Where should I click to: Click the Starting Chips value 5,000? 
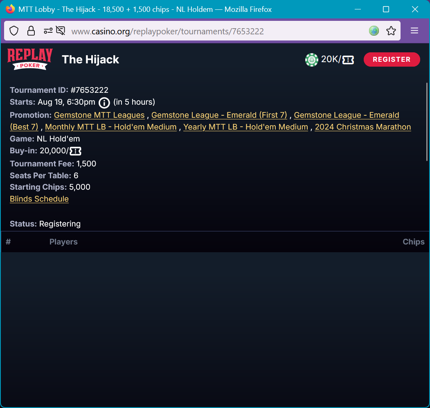[79, 187]
